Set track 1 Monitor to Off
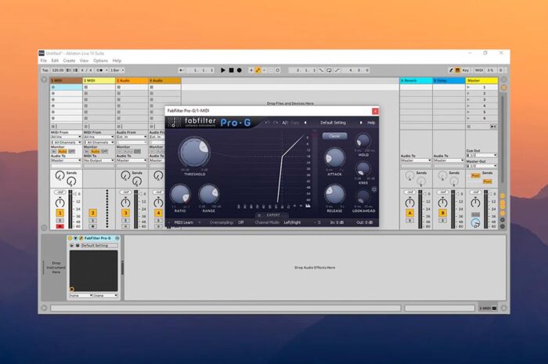 tap(72, 151)
